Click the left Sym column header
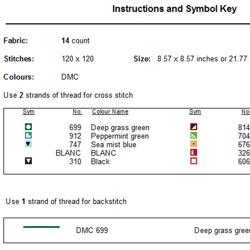 point(28,112)
